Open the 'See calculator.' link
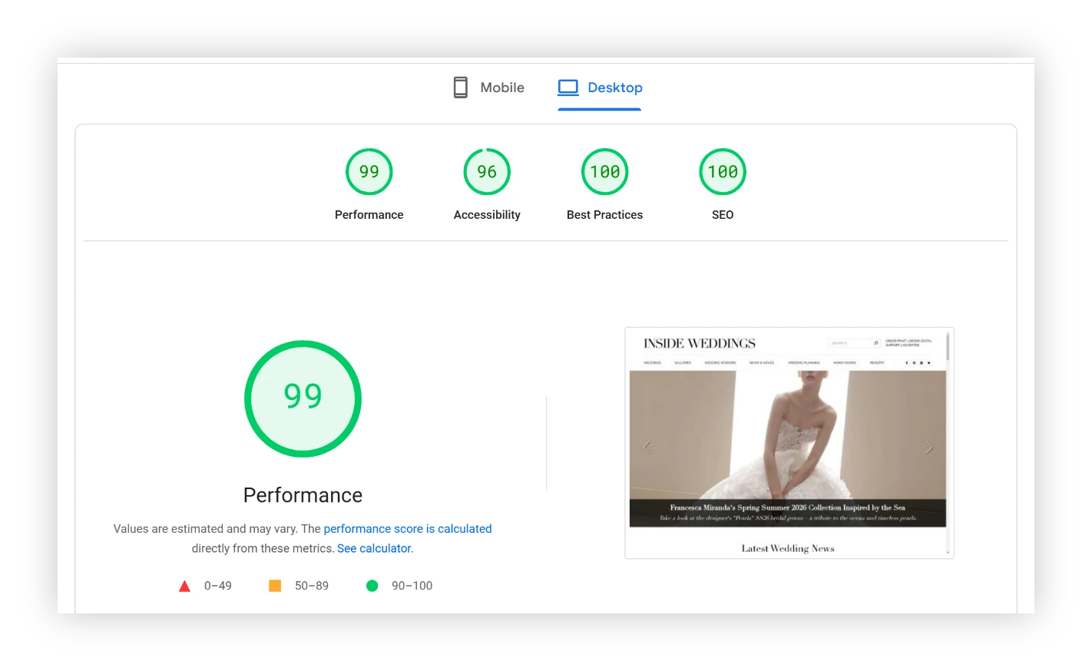Viewport: 1092px width, 671px height. (375, 548)
